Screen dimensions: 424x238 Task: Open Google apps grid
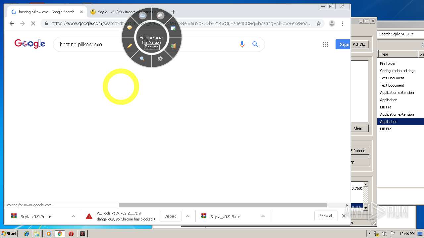326,44
